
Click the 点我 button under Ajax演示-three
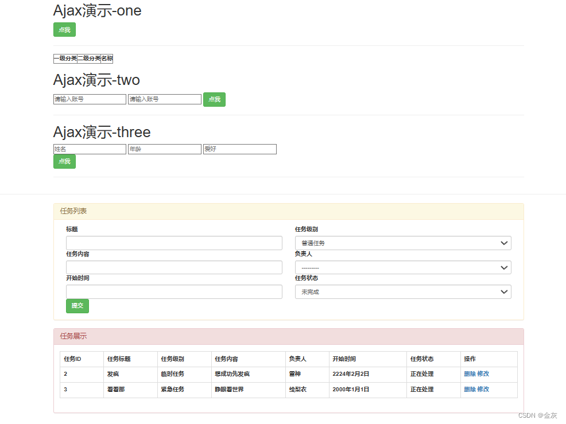pyautogui.click(x=64, y=161)
